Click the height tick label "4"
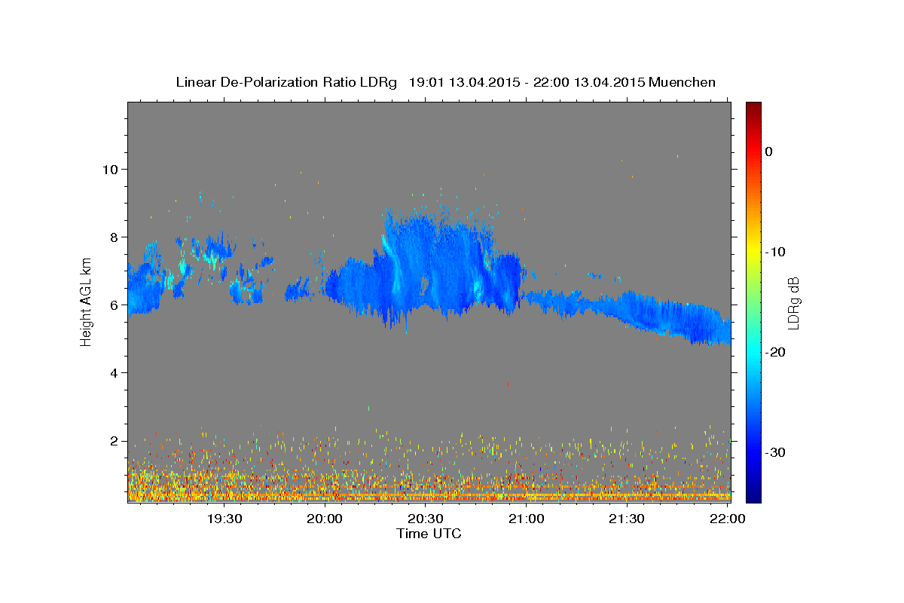This screenshot has height=603, width=904. 115,373
